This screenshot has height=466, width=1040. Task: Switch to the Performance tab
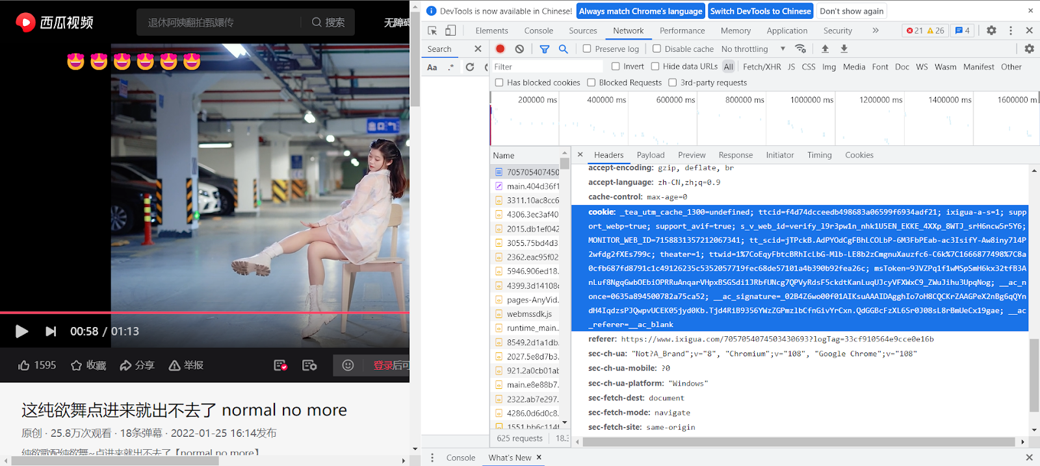pyautogui.click(x=682, y=31)
